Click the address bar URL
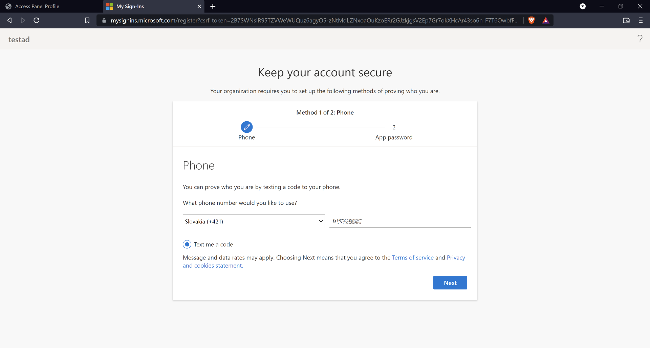 [314, 20]
